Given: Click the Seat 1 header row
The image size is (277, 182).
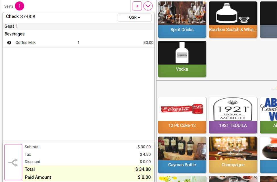Looking at the screenshot, I should coord(78,26).
